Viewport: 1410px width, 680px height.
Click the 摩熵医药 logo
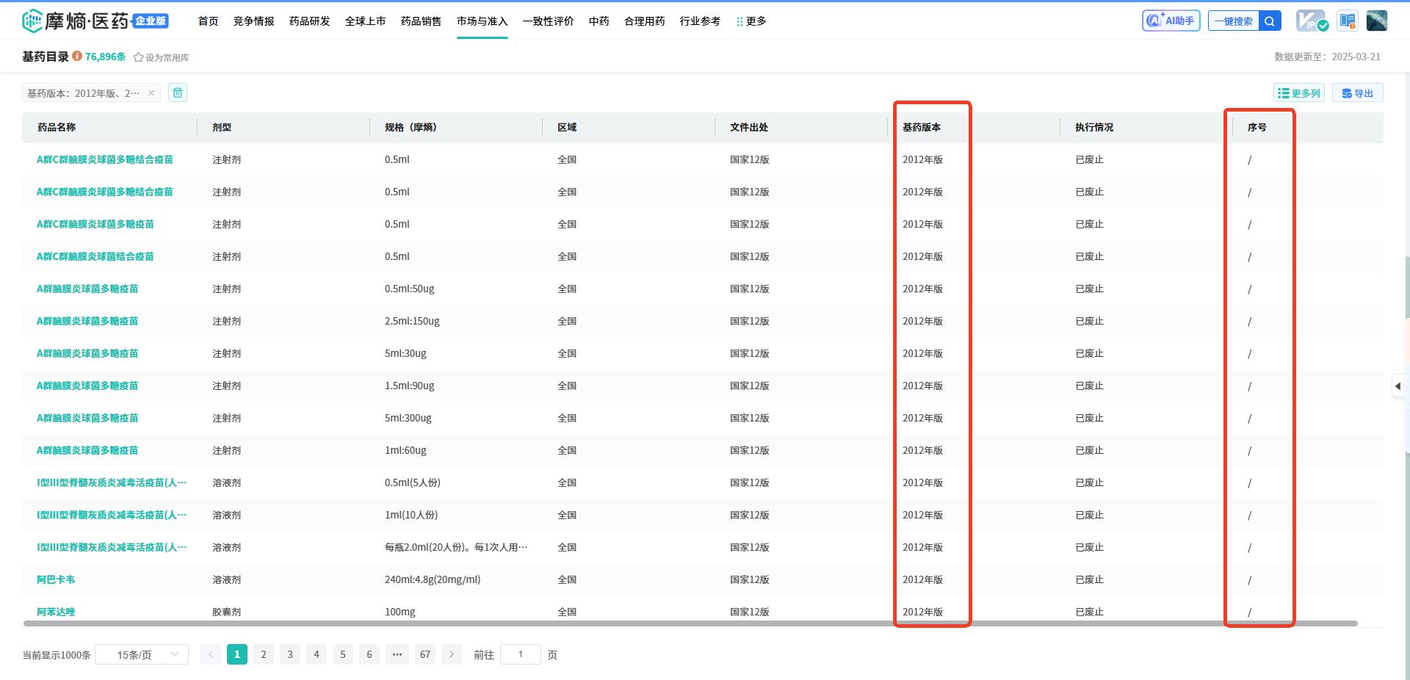click(95, 21)
